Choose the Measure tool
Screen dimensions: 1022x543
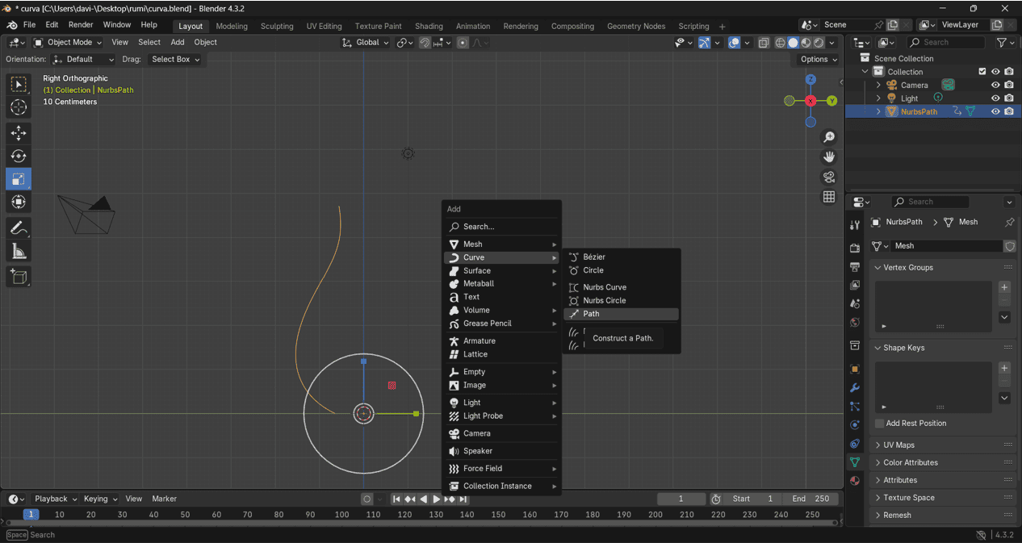coord(19,253)
